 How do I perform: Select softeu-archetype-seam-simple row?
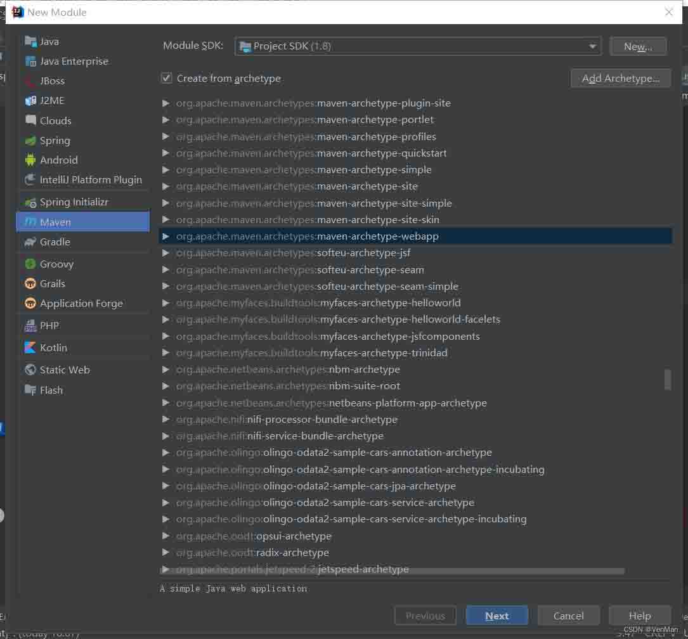(x=415, y=287)
